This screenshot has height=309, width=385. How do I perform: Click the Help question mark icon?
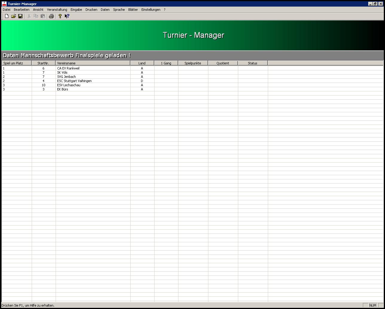point(60,16)
